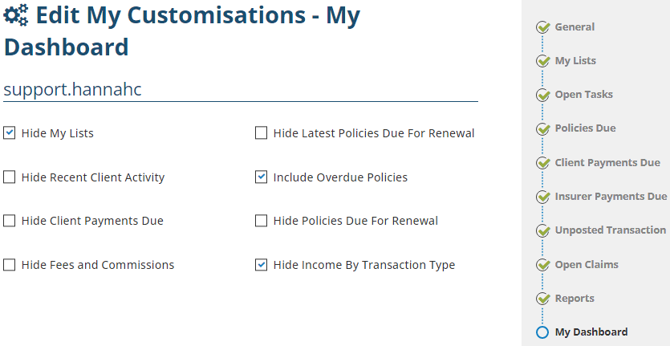This screenshot has height=346, width=670.
Task: Click the Client Payments Due checkmark icon
Action: [x=542, y=163]
